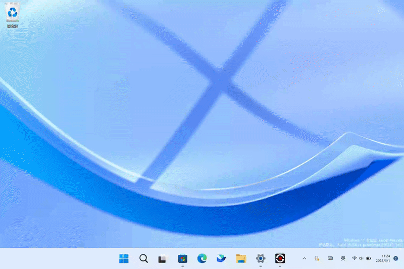Screen dimensions: 404x269
Task: Open the Recycle Bin desktop icon
Action: [x=12, y=15]
